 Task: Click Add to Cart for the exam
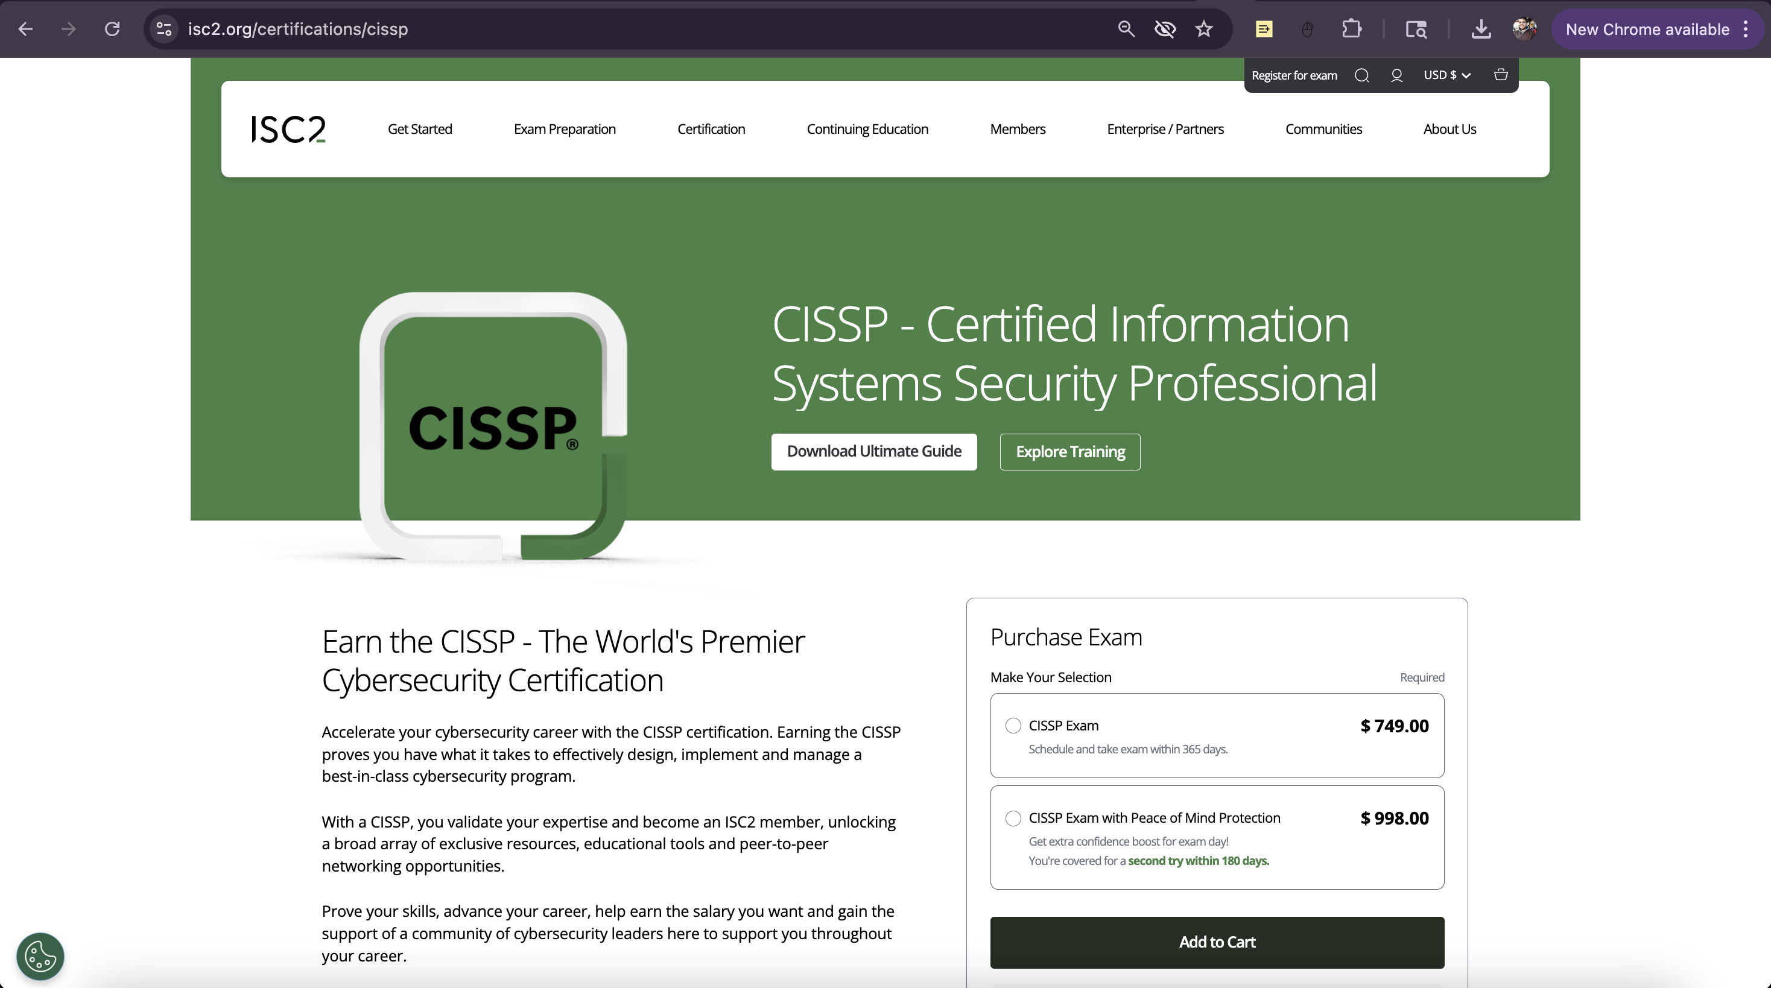point(1216,942)
